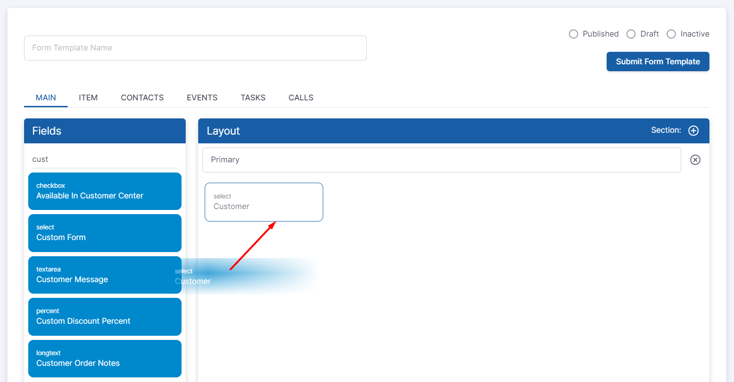The height and width of the screenshot is (382, 734).
Task: Select the Published radio button
Action: click(x=573, y=34)
